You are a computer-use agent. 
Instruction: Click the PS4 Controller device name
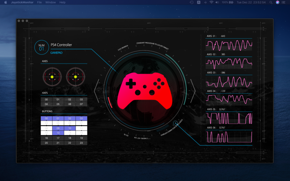click(x=61, y=45)
